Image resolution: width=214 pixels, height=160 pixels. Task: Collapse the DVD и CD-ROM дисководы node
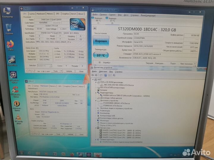(x=96, y=82)
